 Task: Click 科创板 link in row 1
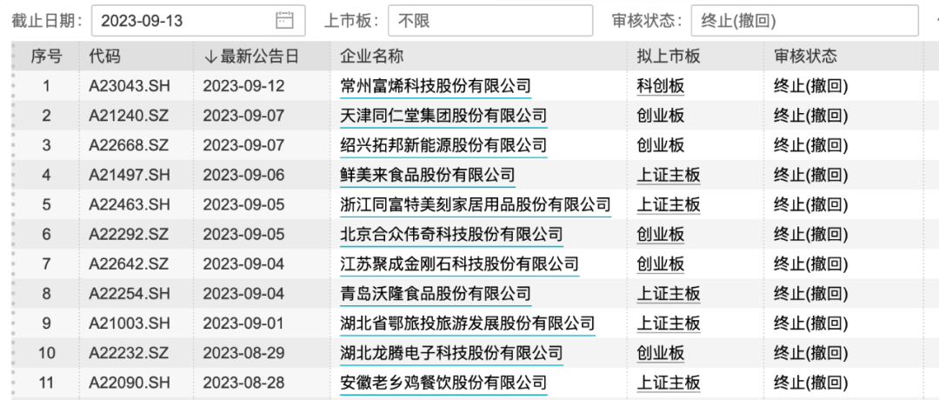pos(661,86)
